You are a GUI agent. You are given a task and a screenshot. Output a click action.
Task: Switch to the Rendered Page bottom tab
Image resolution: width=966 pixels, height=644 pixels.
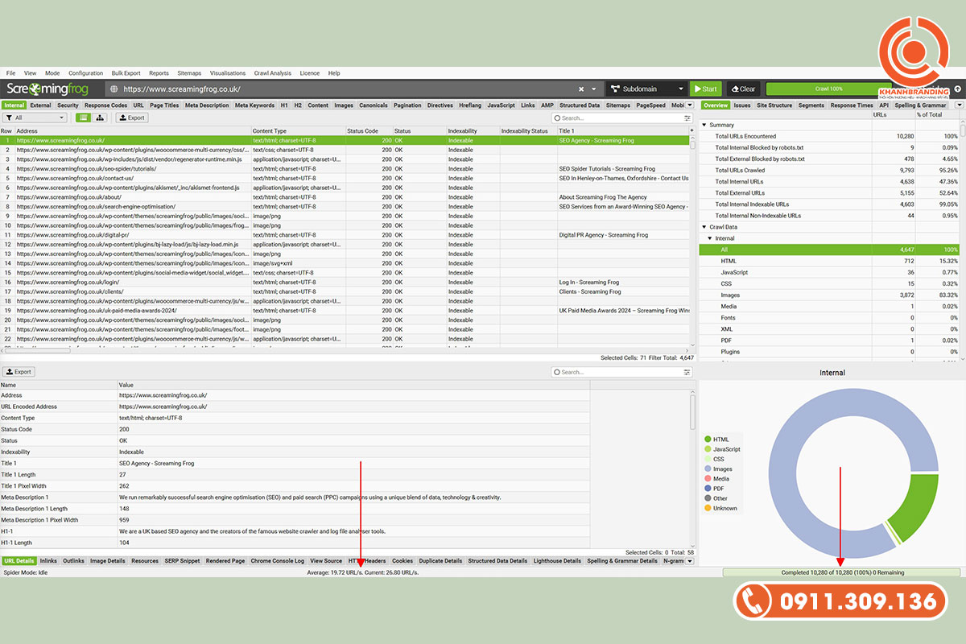pos(225,561)
